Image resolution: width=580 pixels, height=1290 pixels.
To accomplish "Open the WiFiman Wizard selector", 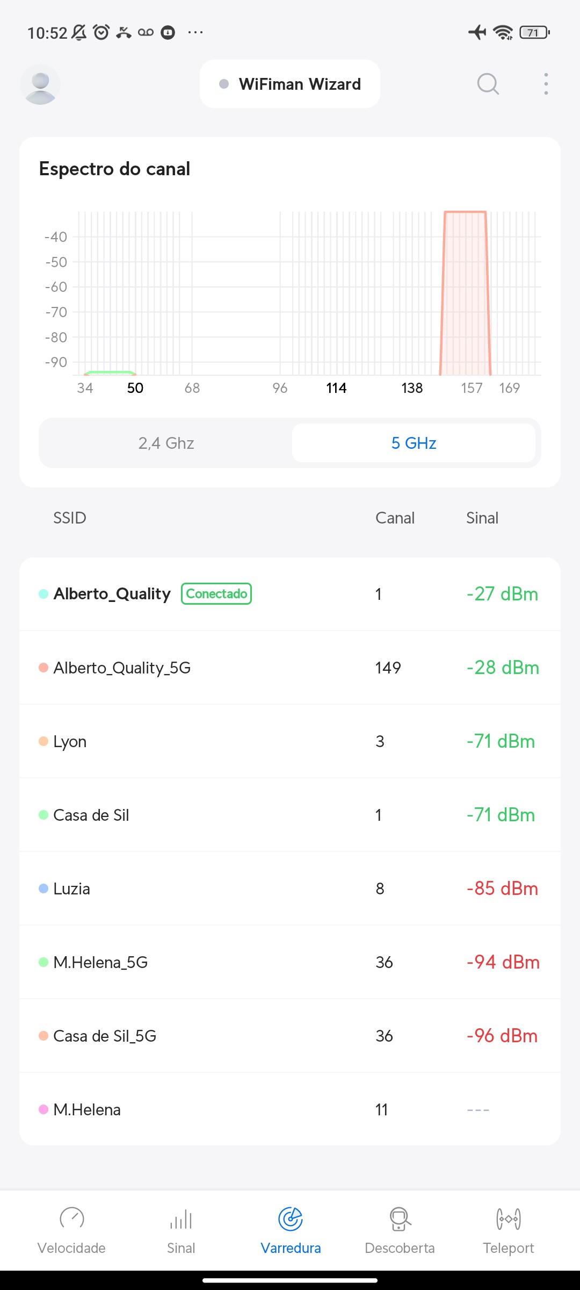I will 290,84.
